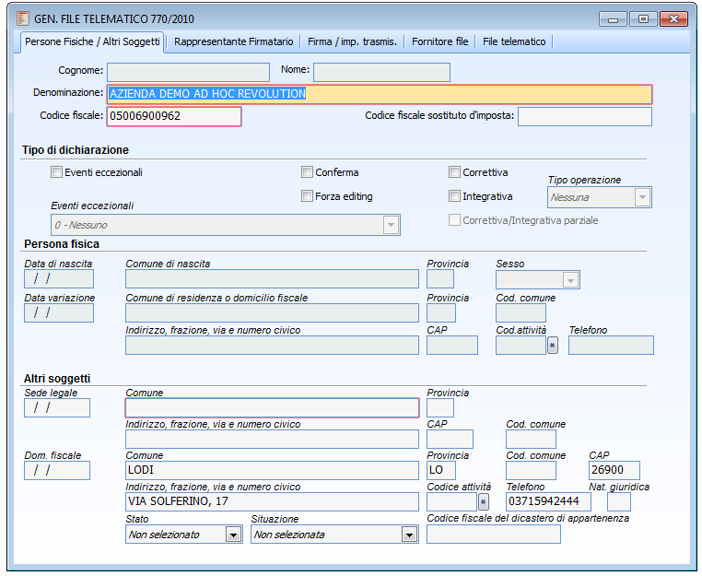702x576 pixels.
Task: Click the Dom. fiscale date field
Action: point(57,471)
